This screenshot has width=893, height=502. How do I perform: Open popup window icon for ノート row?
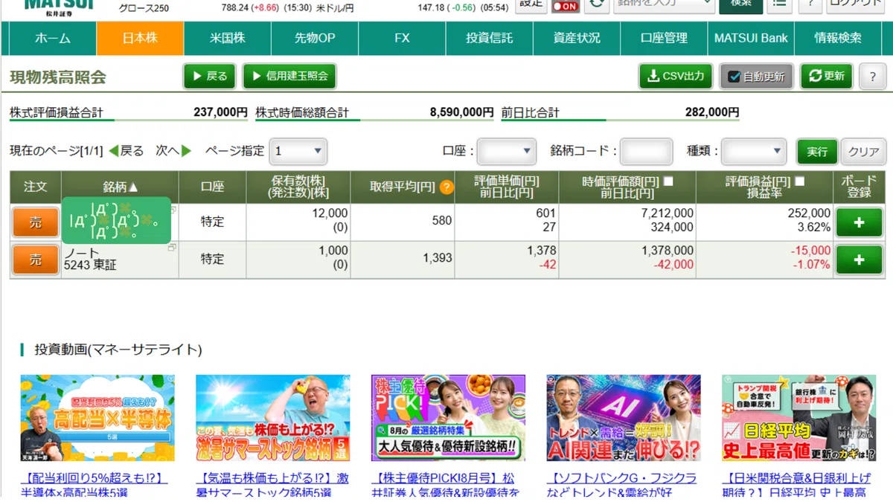coord(172,248)
